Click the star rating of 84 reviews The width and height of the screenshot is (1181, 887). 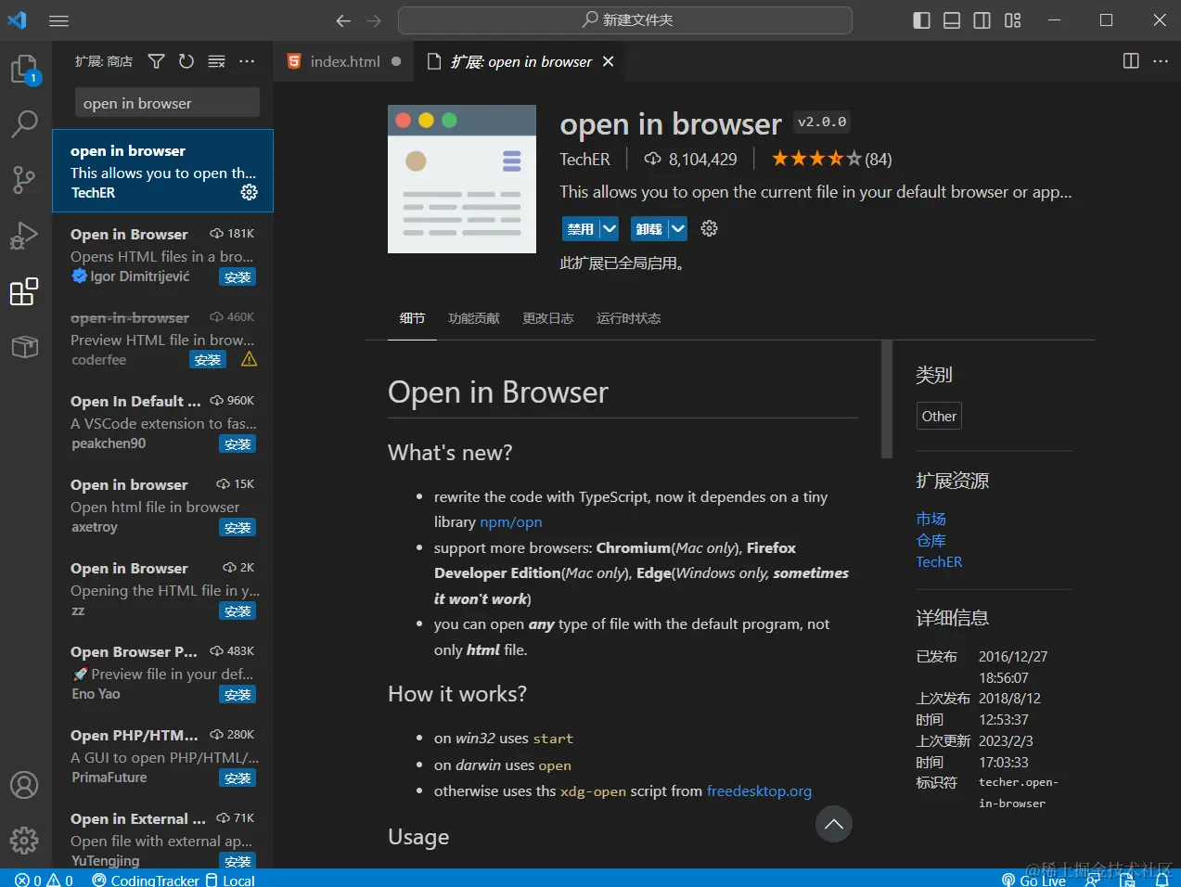832,159
